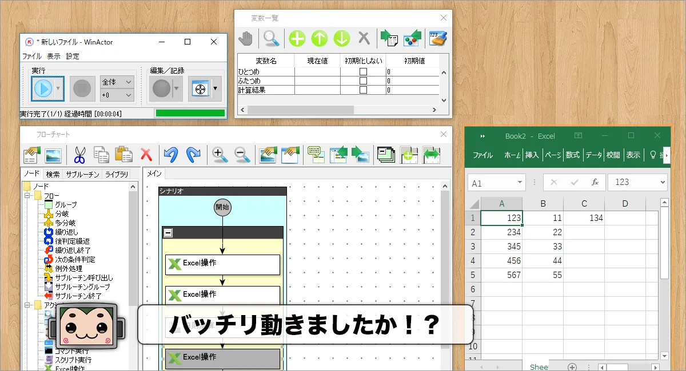Open the Excel ファイル tab
This screenshot has height=371, width=686.
click(483, 155)
